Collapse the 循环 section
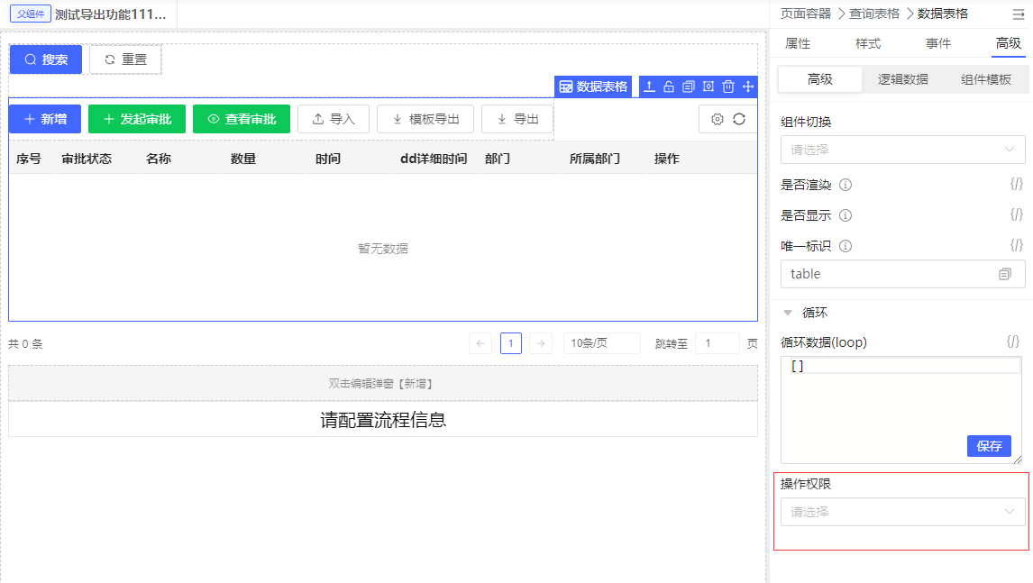Screen dimensions: 1033x583 [x=788, y=313]
